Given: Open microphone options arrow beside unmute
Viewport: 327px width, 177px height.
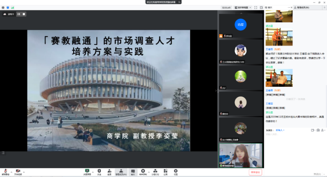Looking at the screenshot, I should (x=10, y=170).
